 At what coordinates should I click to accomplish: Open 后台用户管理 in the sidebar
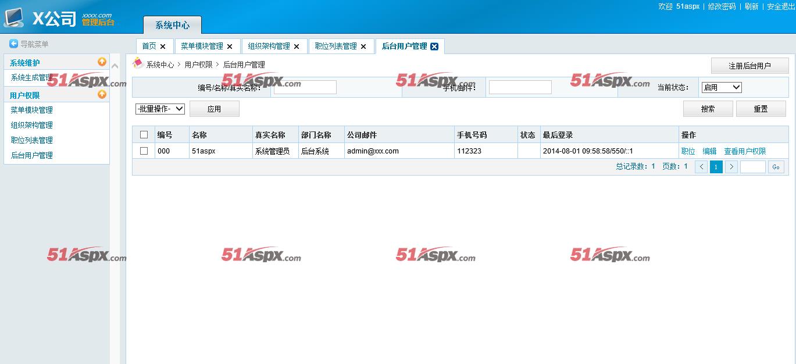tap(31, 155)
